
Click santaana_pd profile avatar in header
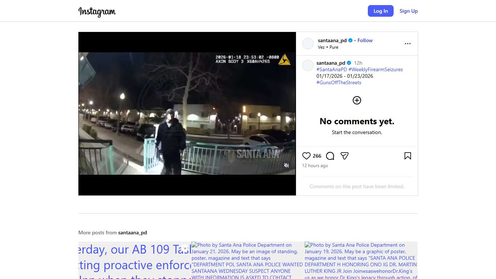308,44
